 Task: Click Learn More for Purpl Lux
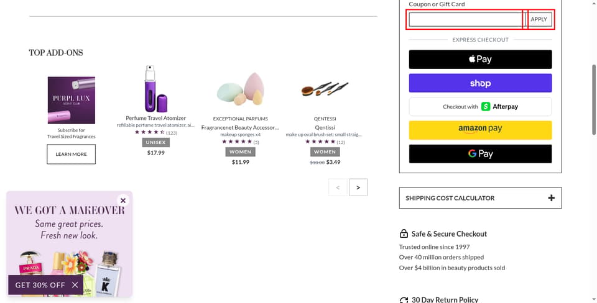71,154
